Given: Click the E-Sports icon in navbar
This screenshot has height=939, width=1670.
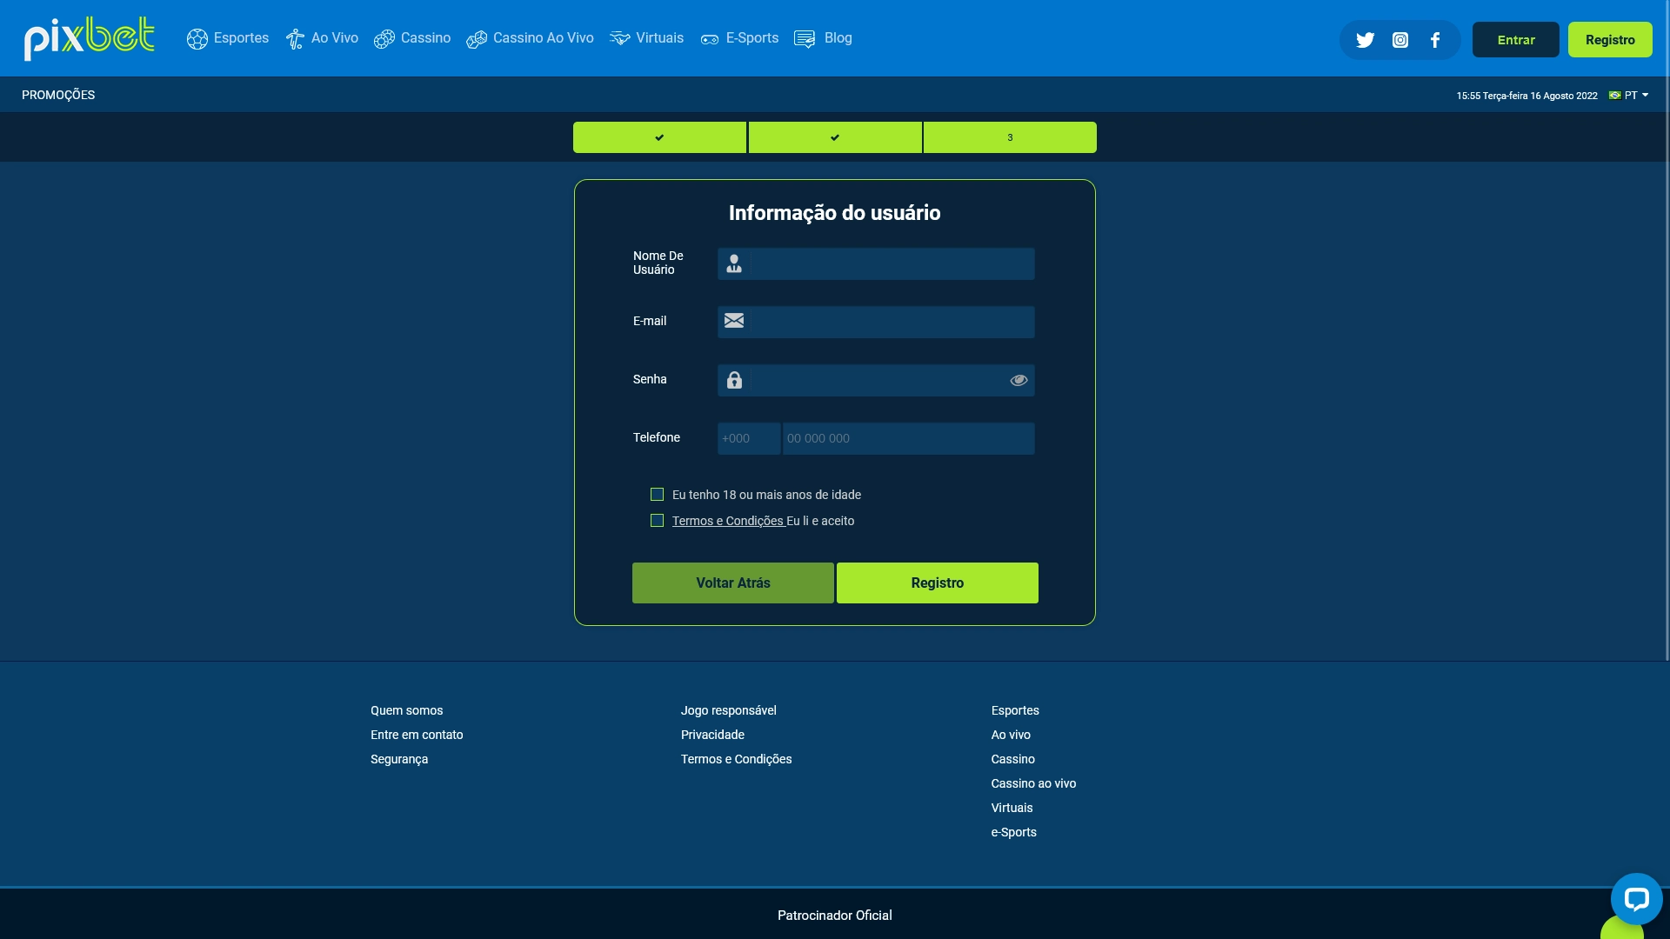Looking at the screenshot, I should point(709,39).
